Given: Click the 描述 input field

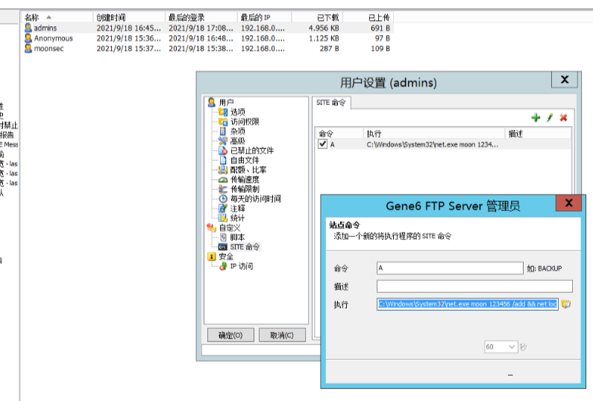Looking at the screenshot, I should click(474, 286).
